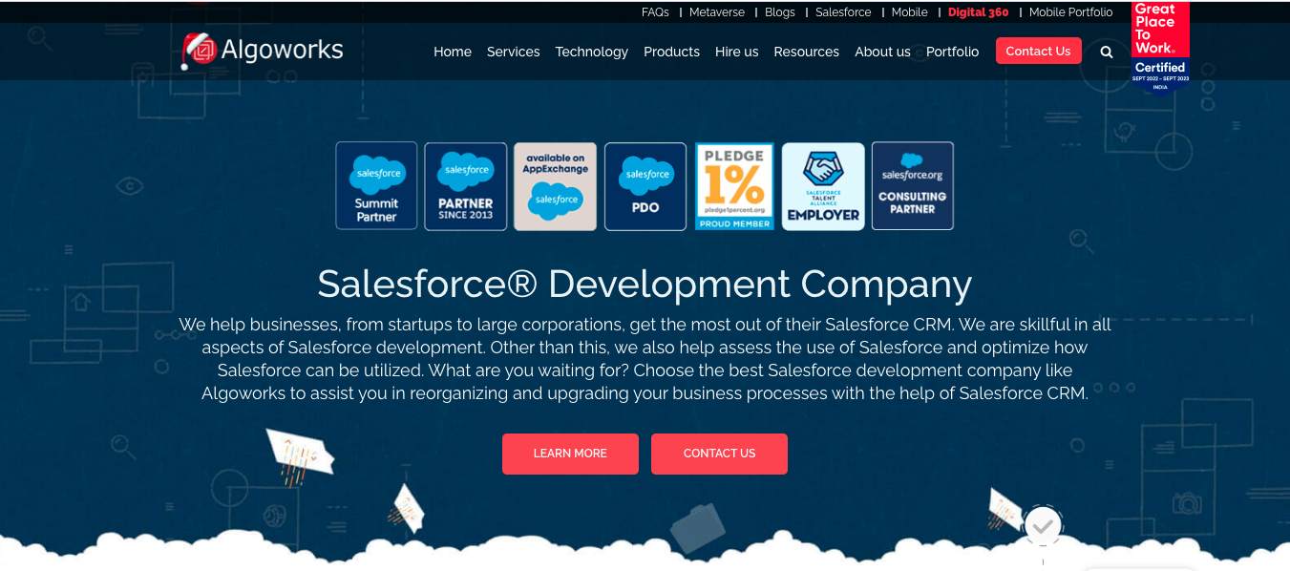The image size is (1290, 571).
Task: Open the Mobile Portfolio link
Action: [1070, 12]
